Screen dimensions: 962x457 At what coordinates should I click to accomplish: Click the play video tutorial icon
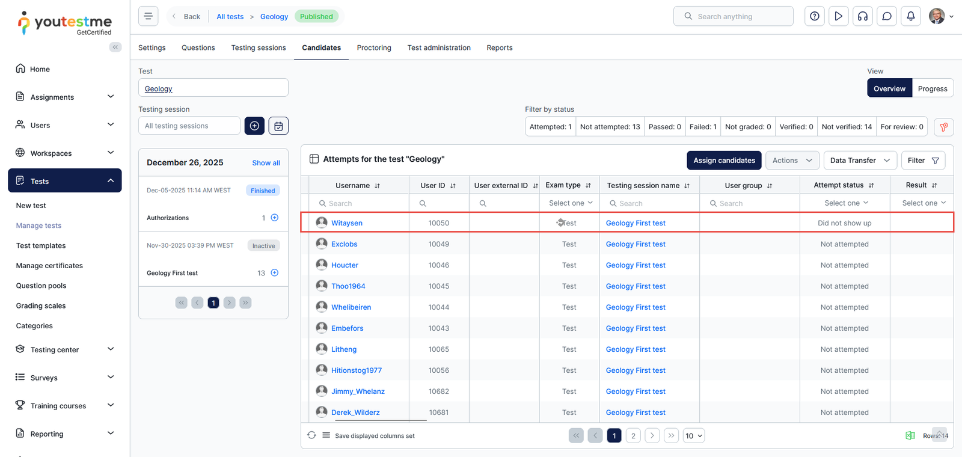click(838, 16)
